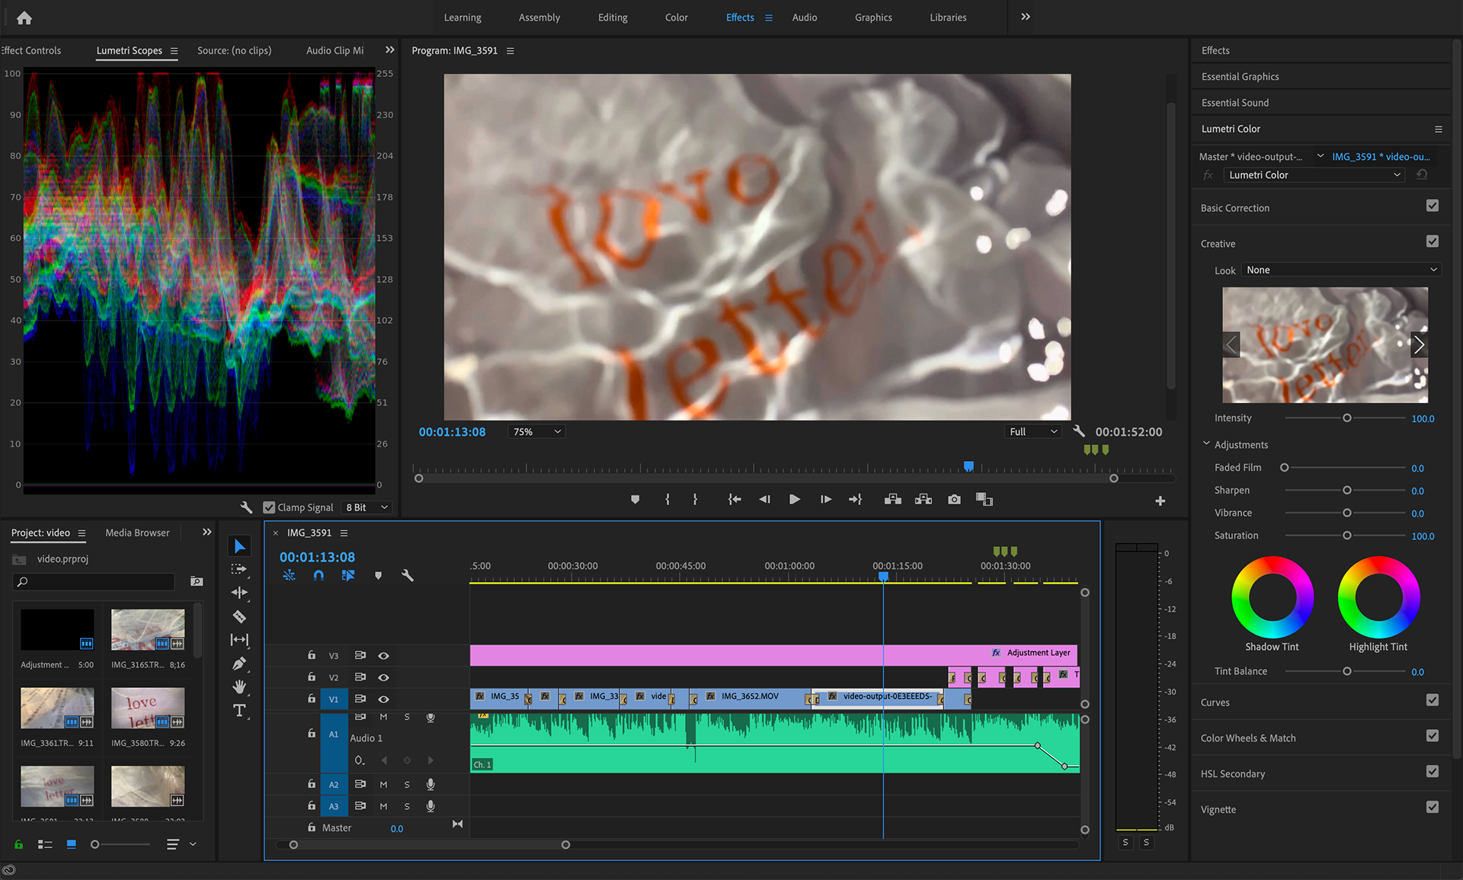Open the 75% zoom level dropdown
The width and height of the screenshot is (1463, 880).
tap(536, 431)
